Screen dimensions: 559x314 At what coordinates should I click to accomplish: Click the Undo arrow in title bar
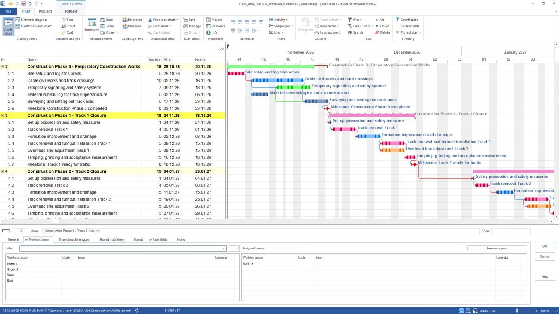[x=31, y=3]
